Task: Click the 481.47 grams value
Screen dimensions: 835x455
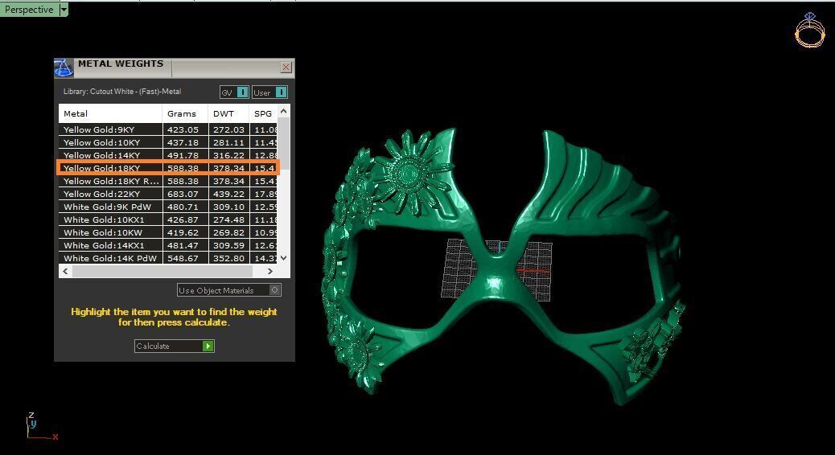Action: 183,245
